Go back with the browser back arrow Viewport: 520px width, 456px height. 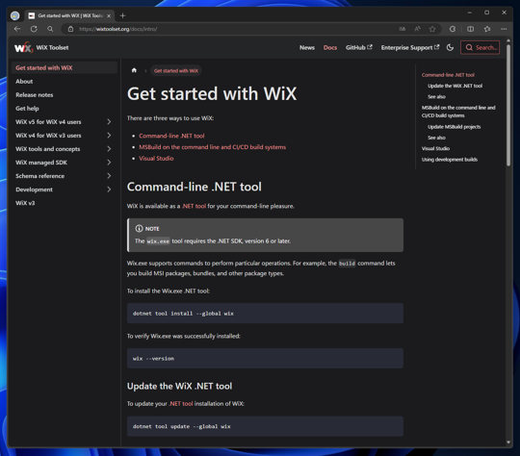pos(17,29)
